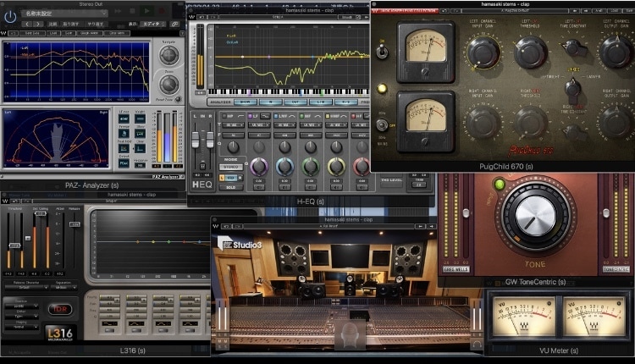Open the 名称未設定 preset dropdown

pyautogui.click(x=64, y=14)
